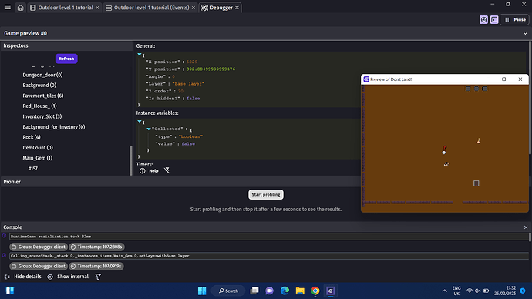The height and width of the screenshot is (299, 532).
Task: Select Background_for_invetory (0) item
Action: [54, 127]
